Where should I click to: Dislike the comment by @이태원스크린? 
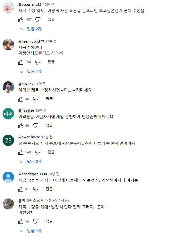point(36,221)
